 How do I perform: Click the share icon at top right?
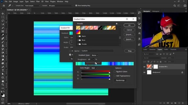[x=185, y=6]
